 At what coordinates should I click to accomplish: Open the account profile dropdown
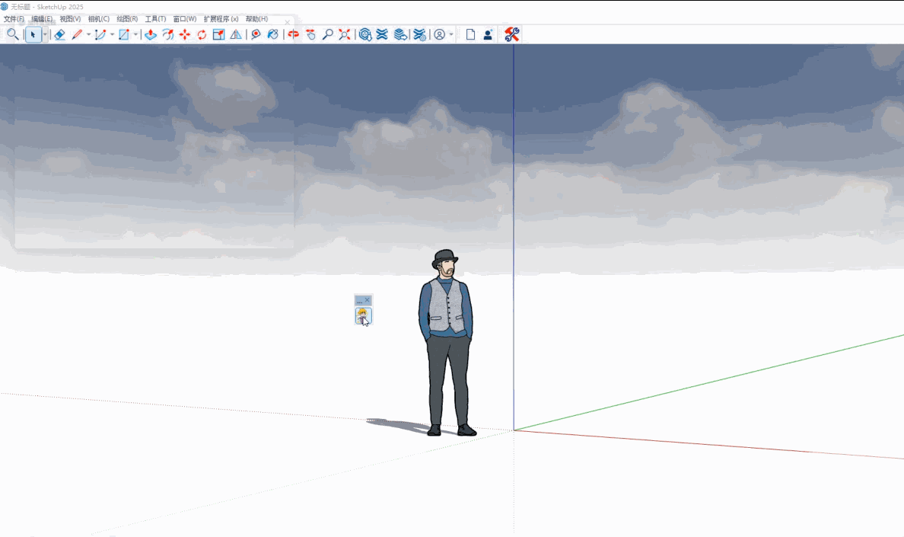[x=451, y=34]
